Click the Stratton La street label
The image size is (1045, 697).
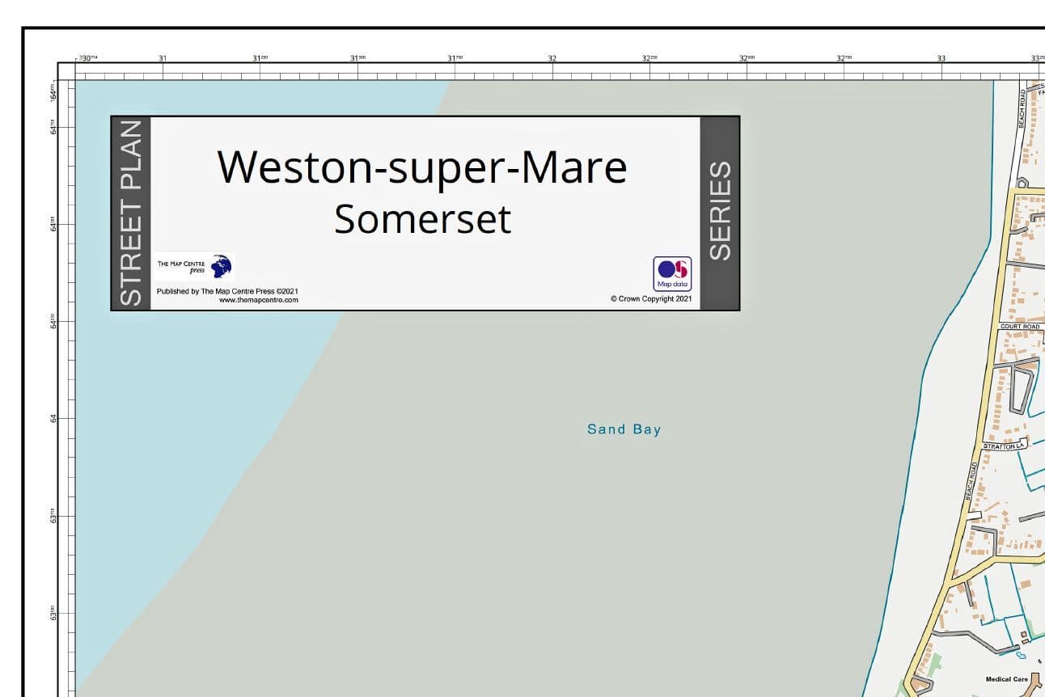pos(1003,444)
